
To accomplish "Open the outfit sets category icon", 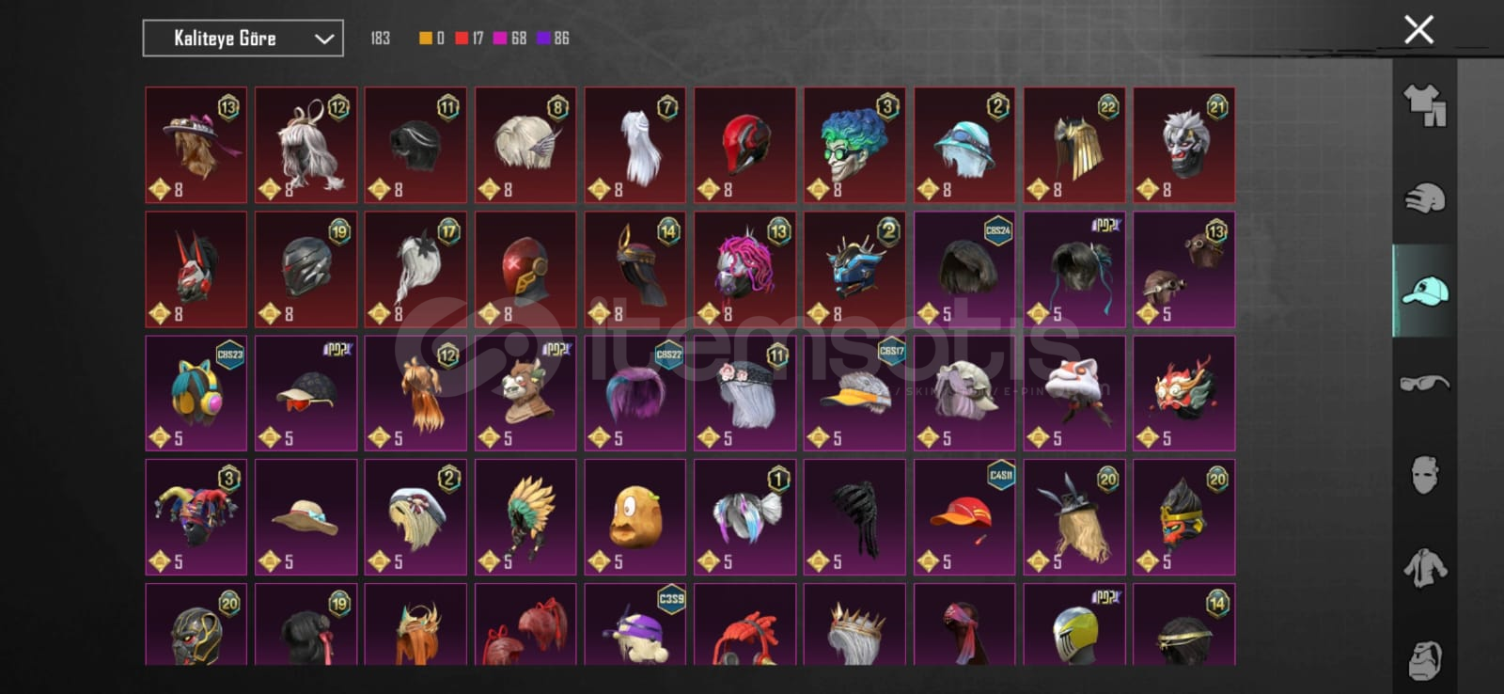I will (x=1424, y=104).
